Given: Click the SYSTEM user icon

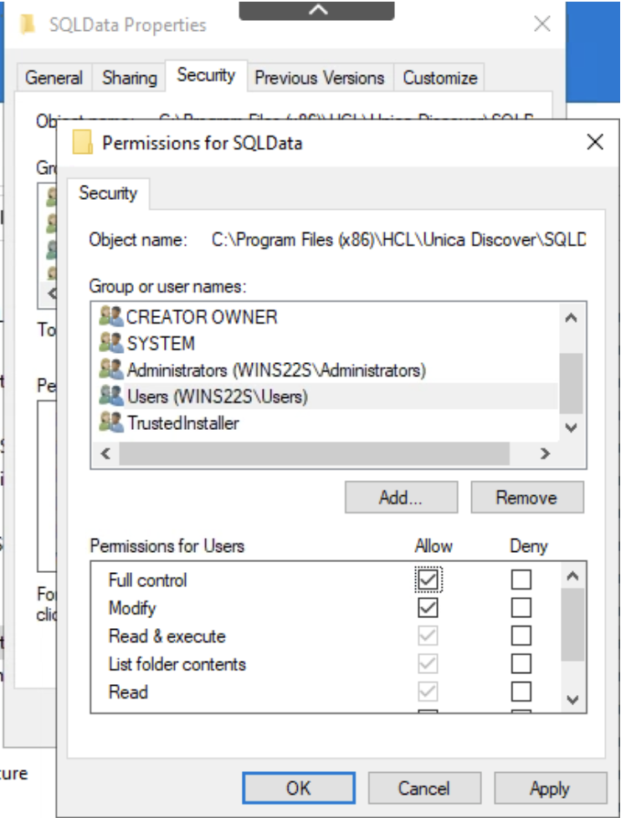Looking at the screenshot, I should pyautogui.click(x=111, y=343).
